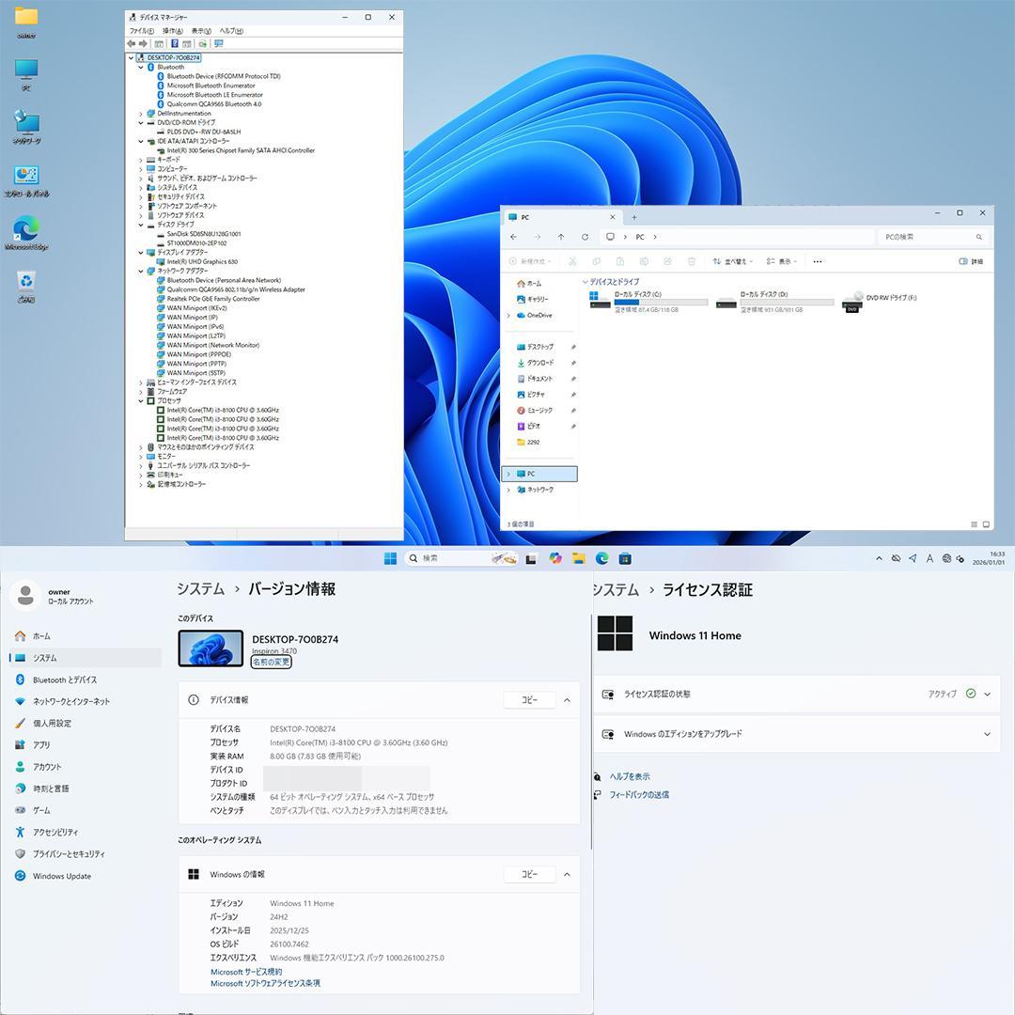Collapse the プロセッサ node in Device Manager
1015x1015 pixels.
coord(142,400)
